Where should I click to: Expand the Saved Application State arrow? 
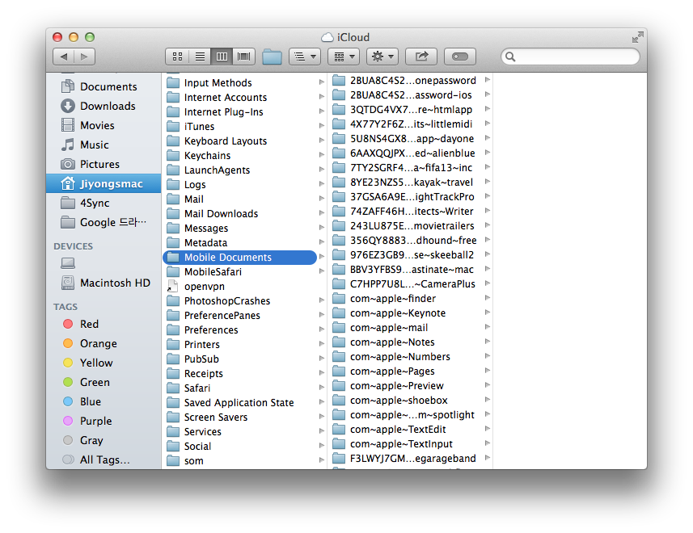coord(321,402)
